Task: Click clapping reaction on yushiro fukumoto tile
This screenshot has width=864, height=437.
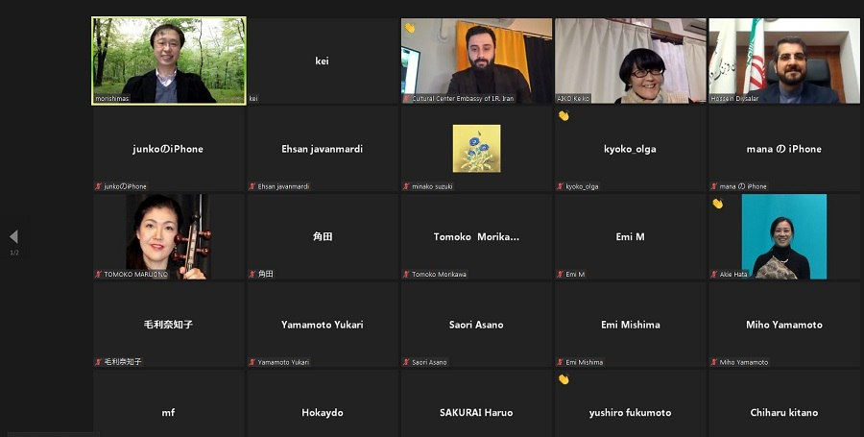Action: point(564,379)
